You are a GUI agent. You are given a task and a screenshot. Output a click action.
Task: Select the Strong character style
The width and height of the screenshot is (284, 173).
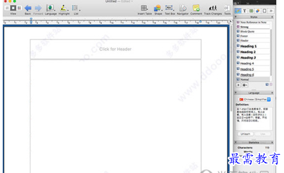(253, 27)
